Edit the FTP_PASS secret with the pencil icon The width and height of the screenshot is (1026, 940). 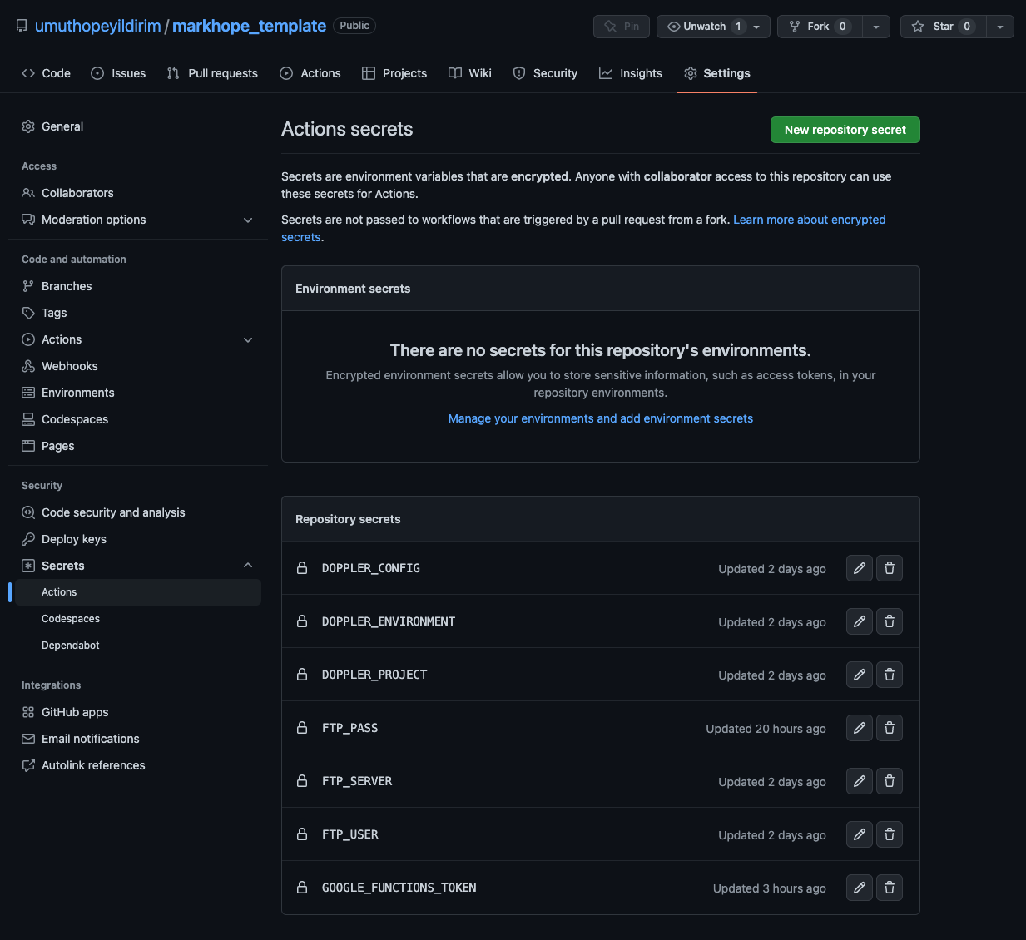click(x=859, y=727)
